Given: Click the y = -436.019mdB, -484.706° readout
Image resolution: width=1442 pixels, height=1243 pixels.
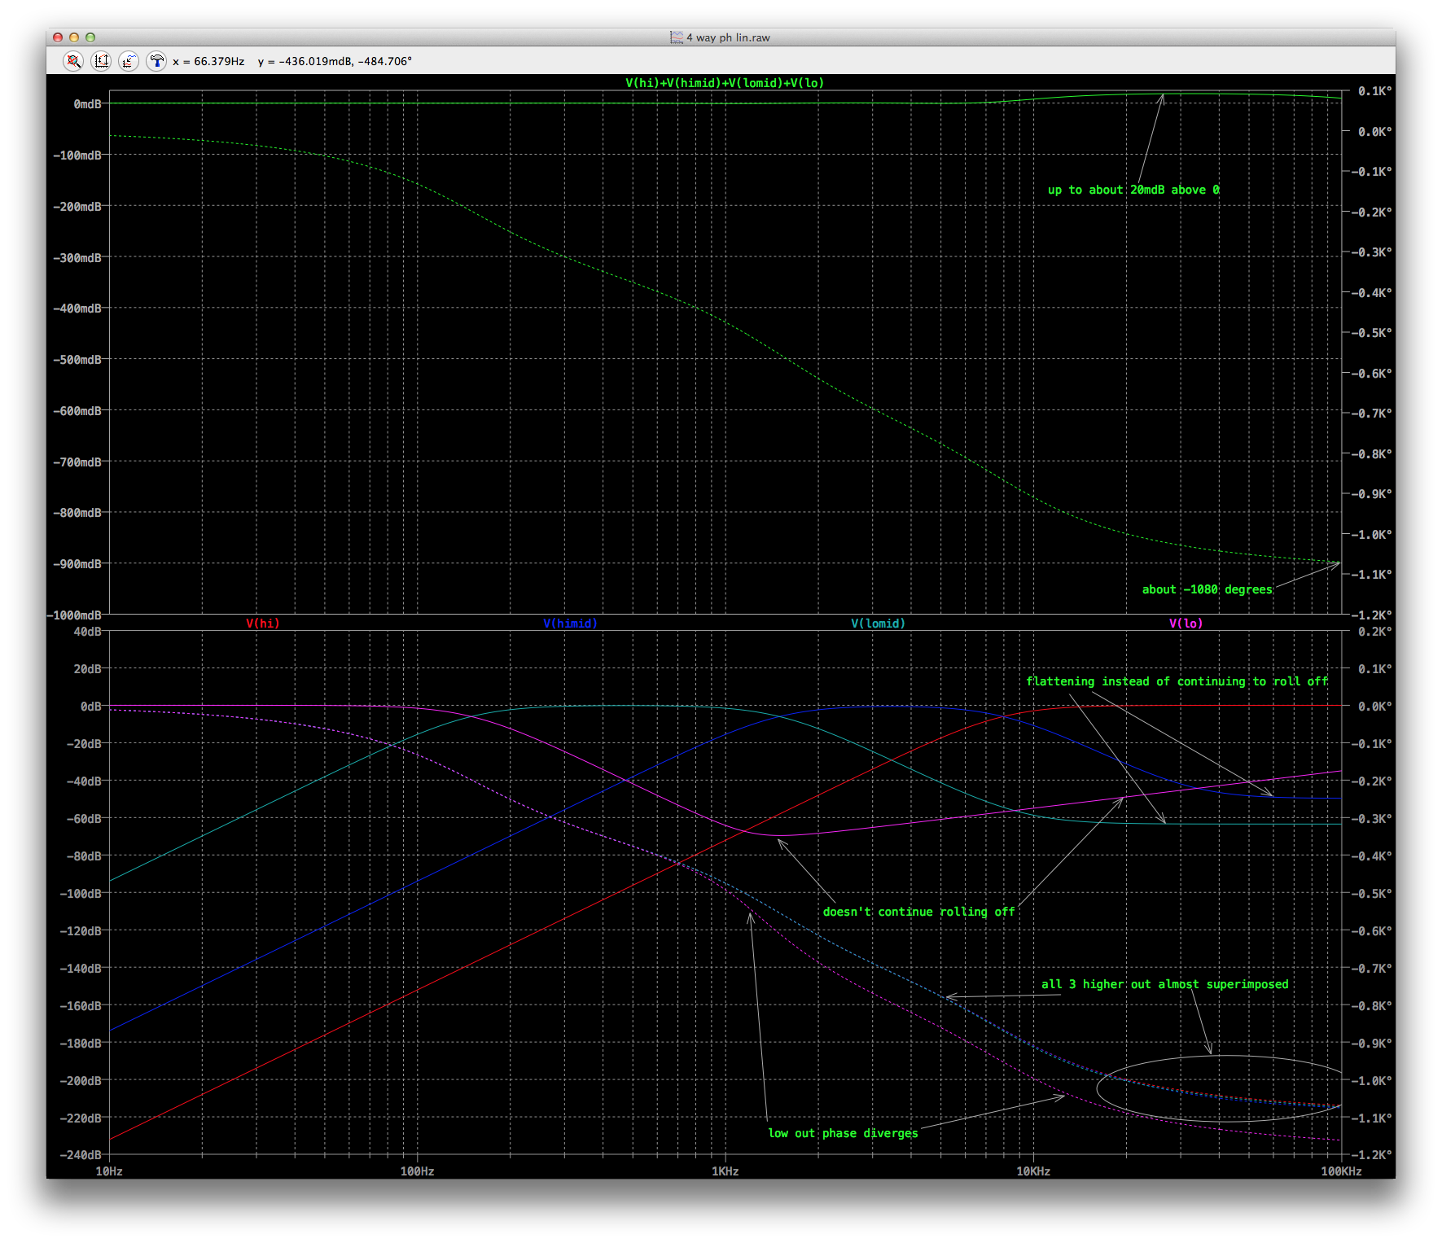Looking at the screenshot, I should click(x=335, y=61).
